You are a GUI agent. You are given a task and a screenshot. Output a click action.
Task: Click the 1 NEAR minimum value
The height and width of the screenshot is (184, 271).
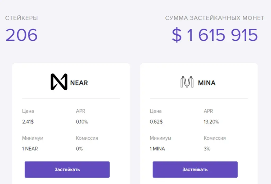click(x=30, y=149)
